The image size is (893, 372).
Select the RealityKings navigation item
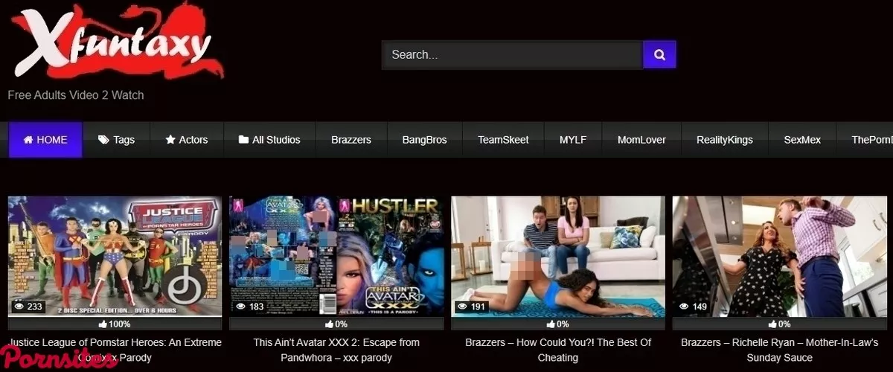(x=724, y=140)
